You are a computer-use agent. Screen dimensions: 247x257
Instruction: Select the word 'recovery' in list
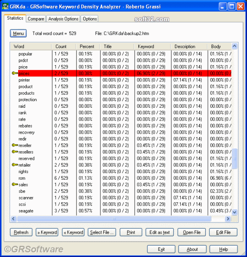point(27,132)
